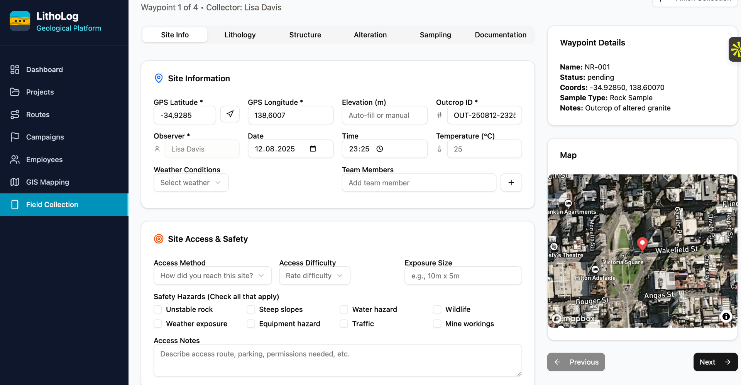Check the Unstable rock hazard box
Image resolution: width=741 pixels, height=385 pixels.
tap(158, 309)
